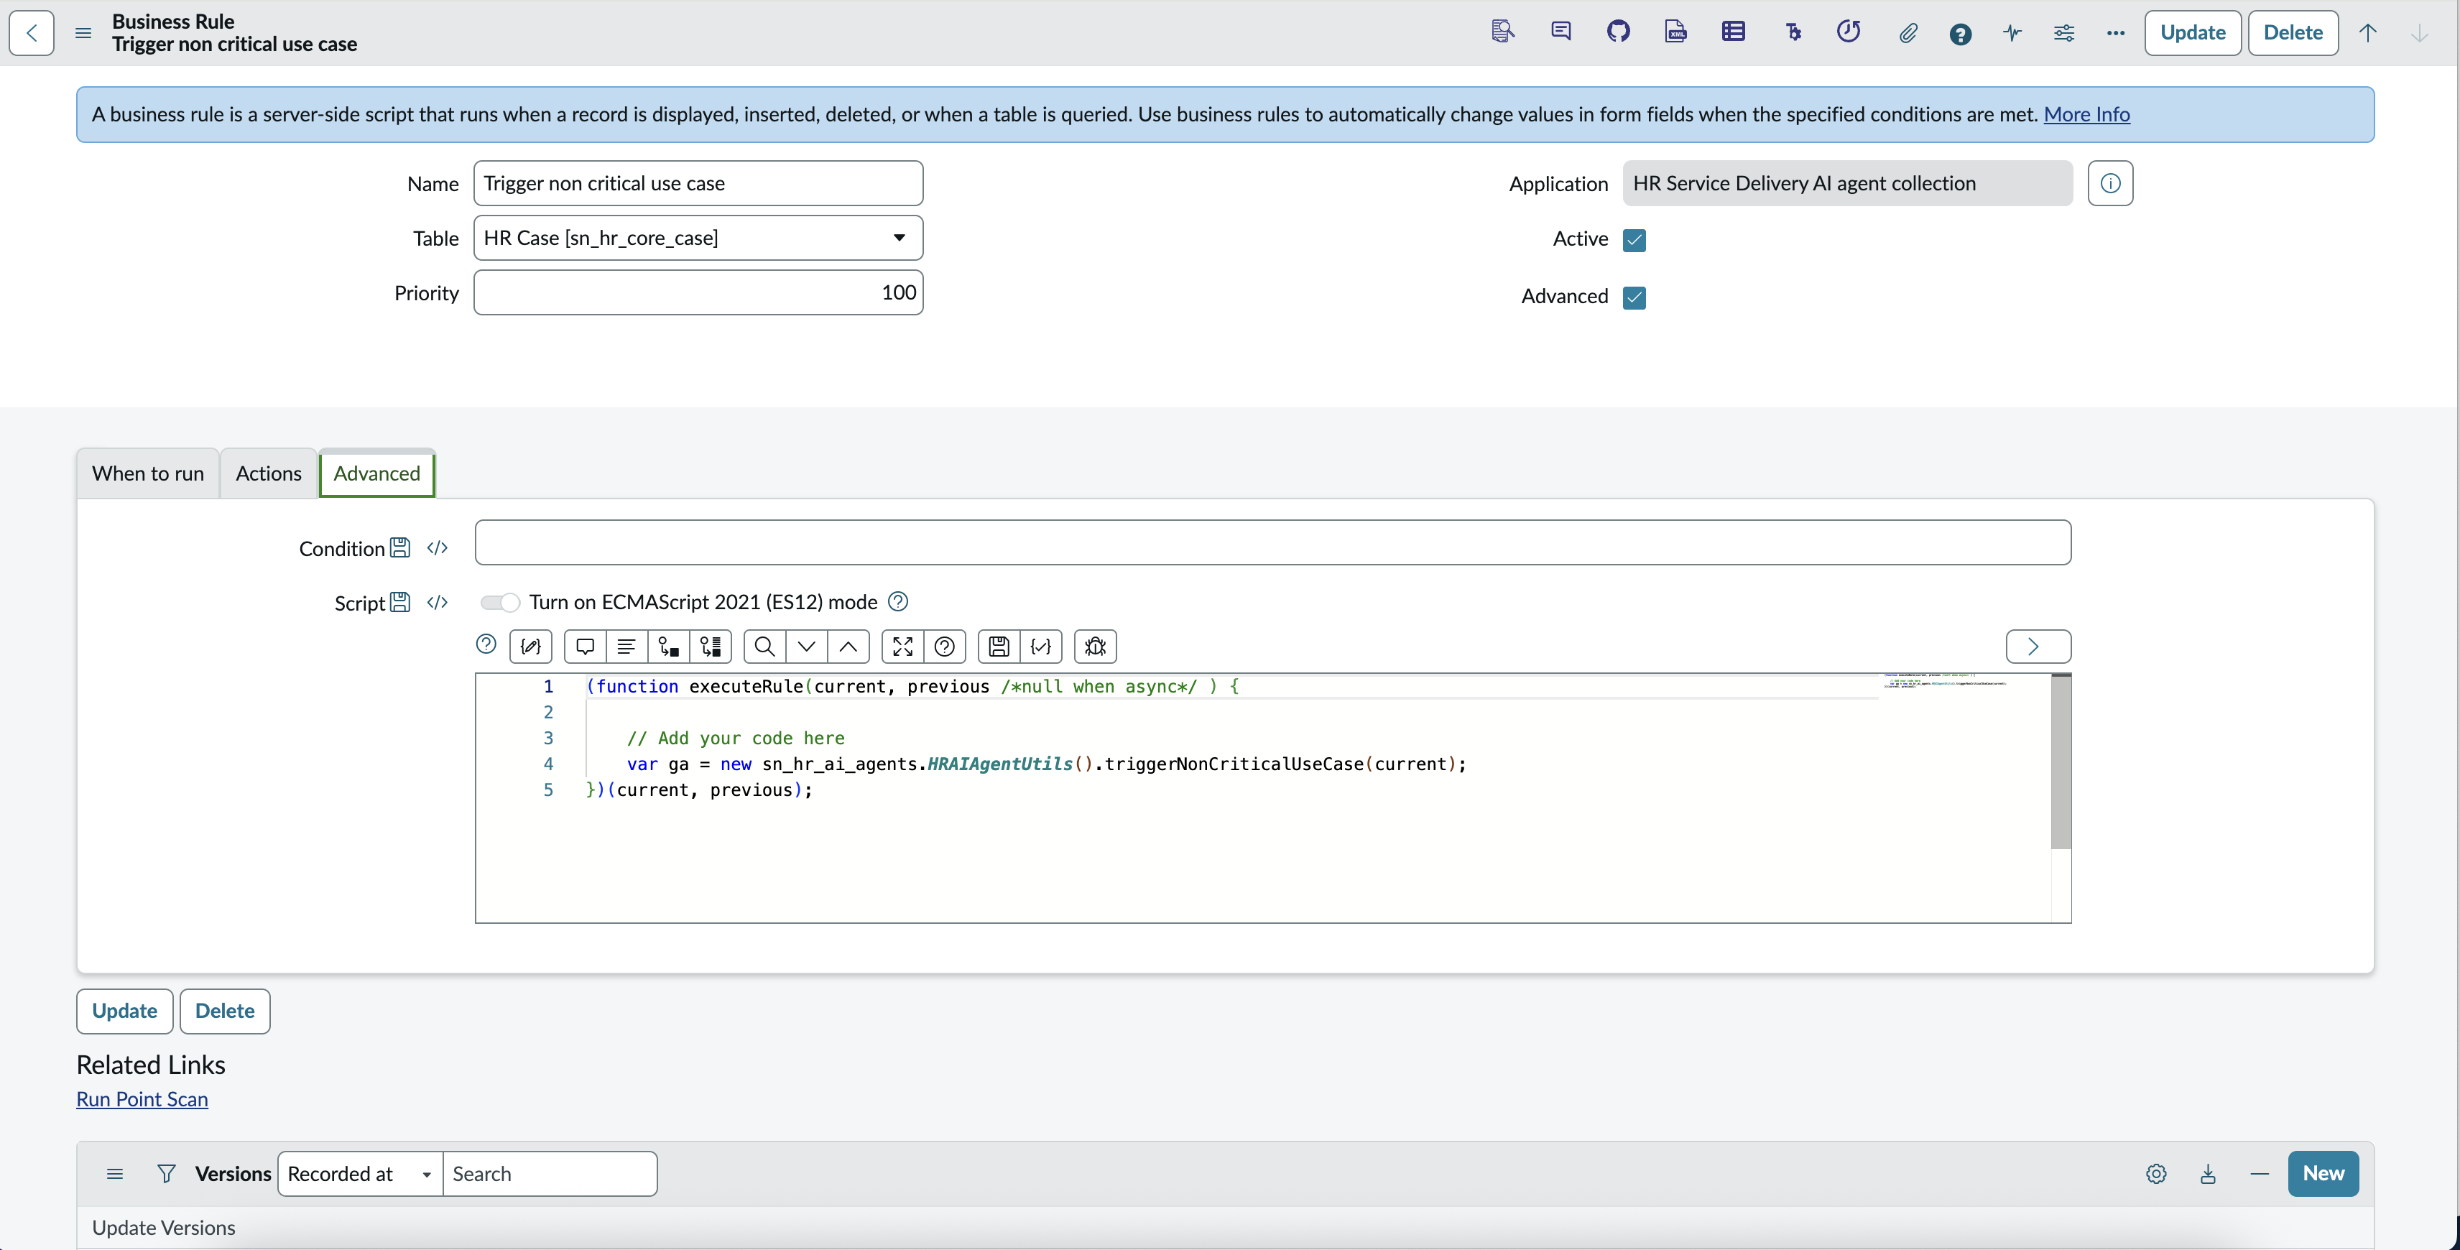Click the dark help question mark icon
Viewport: 2460px width, 1250px height.
[x=1961, y=34]
